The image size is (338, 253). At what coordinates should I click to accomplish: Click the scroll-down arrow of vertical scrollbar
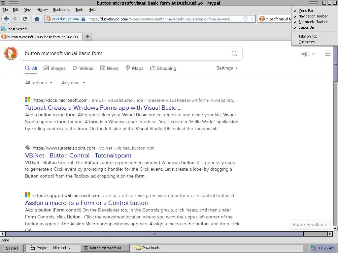pos(335,229)
